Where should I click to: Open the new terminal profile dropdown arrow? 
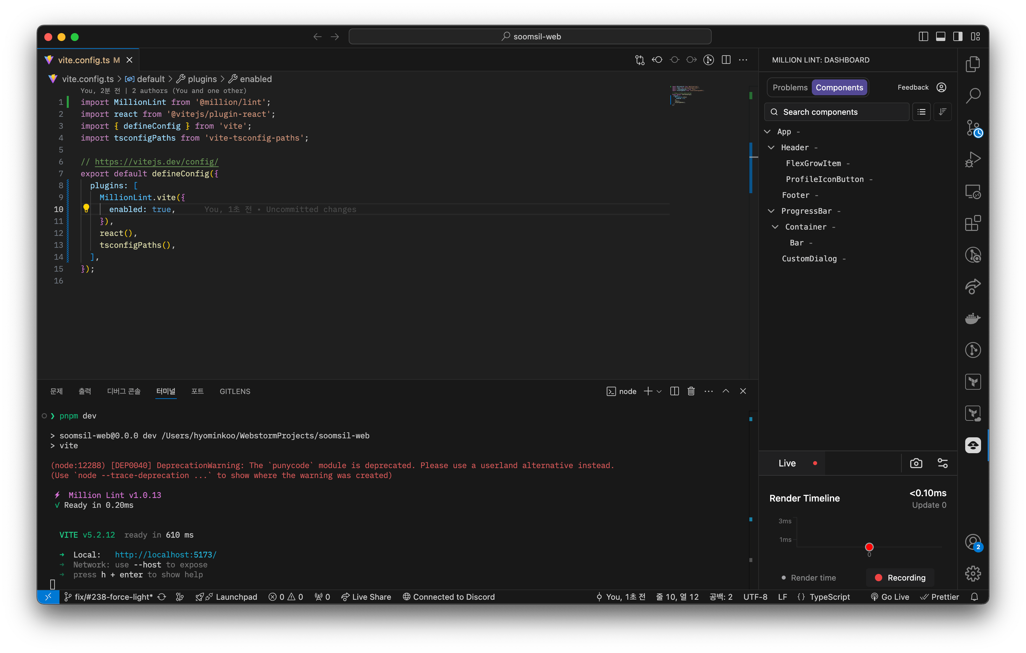659,391
